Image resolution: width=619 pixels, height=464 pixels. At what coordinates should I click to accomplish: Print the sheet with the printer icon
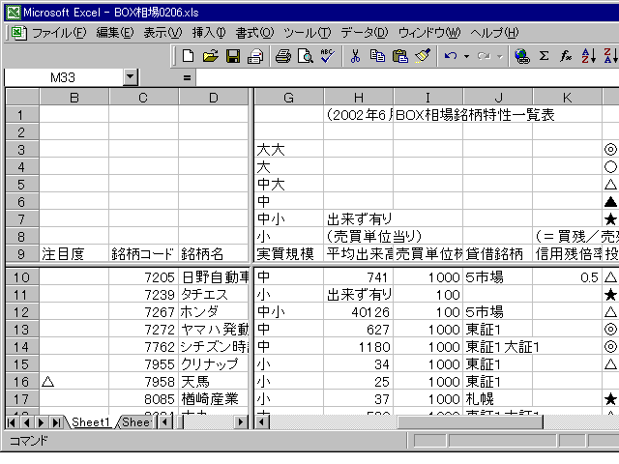[x=283, y=56]
